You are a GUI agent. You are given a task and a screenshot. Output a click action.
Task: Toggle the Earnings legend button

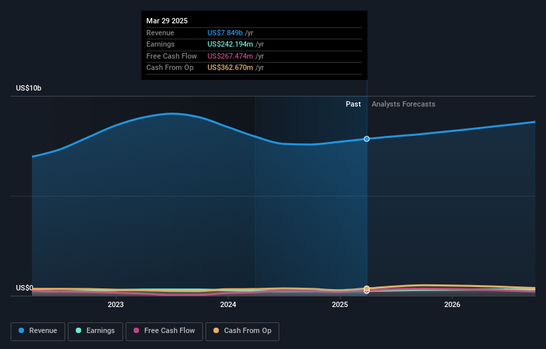(x=95, y=331)
